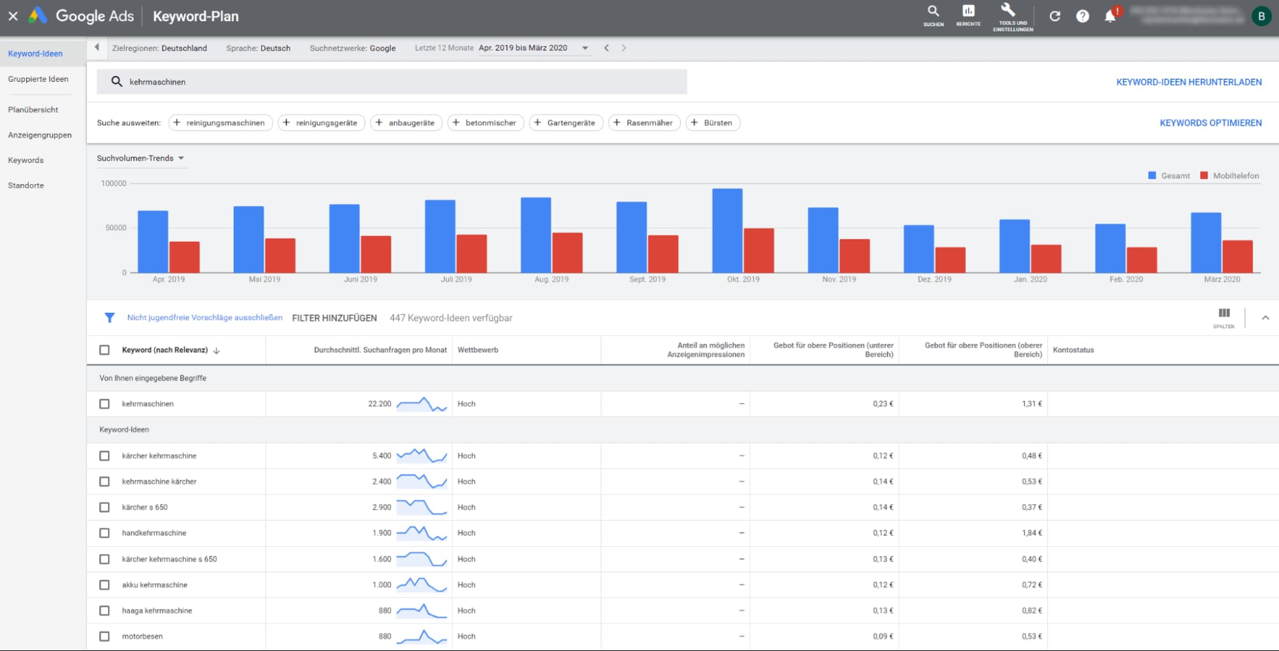Go to previous date range arrow

coord(607,48)
